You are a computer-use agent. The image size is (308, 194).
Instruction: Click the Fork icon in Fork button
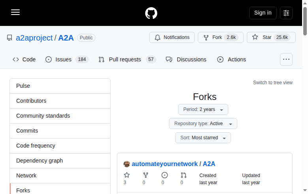(x=206, y=38)
